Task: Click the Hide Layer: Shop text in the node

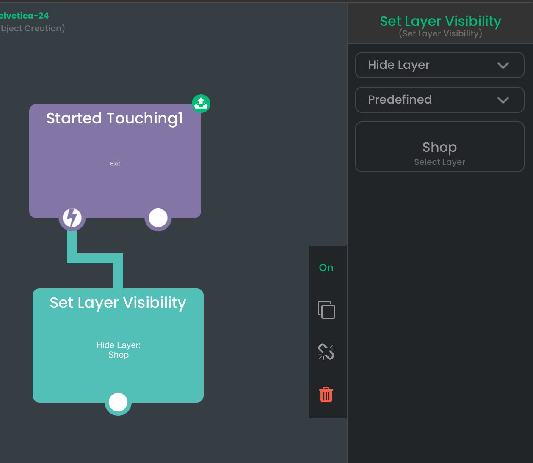Action: [119, 350]
